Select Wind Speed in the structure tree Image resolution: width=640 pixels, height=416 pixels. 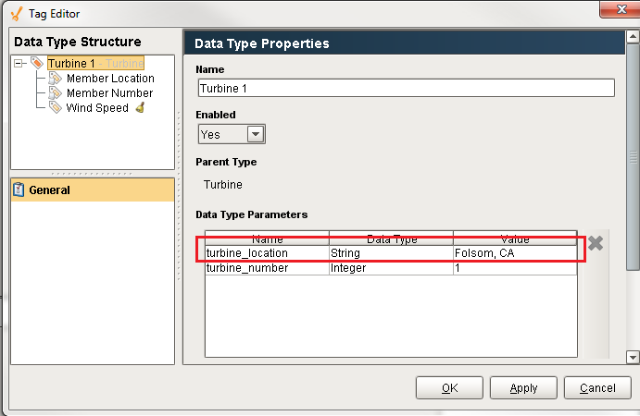tap(97, 108)
